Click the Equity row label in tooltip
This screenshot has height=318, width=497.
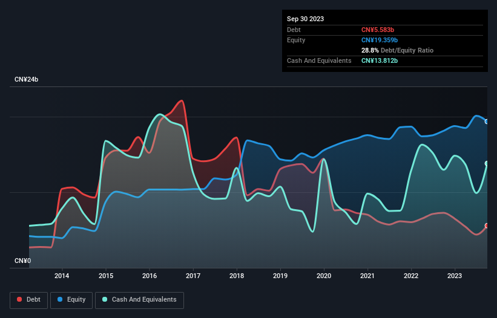[x=296, y=40]
